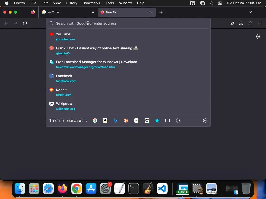Open a new tab with plus button
The width and height of the screenshot is (266, 199).
pyautogui.click(x=161, y=12)
